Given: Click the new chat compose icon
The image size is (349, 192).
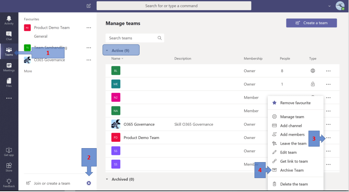Looking at the screenshot, I should [x=89, y=6].
